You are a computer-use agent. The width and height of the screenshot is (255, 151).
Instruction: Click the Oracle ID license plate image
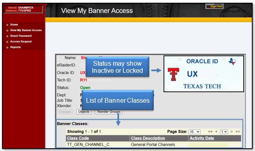click(204, 74)
